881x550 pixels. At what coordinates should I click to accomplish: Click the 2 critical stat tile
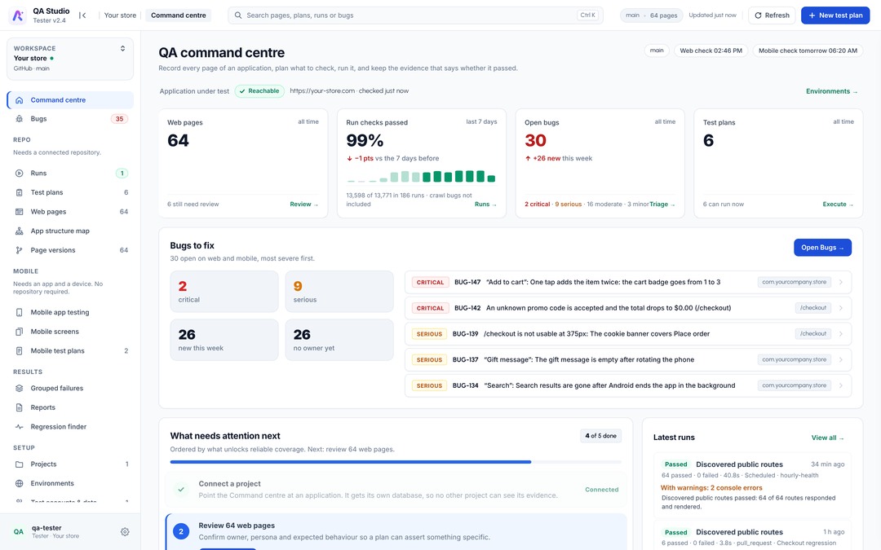pyautogui.click(x=224, y=292)
